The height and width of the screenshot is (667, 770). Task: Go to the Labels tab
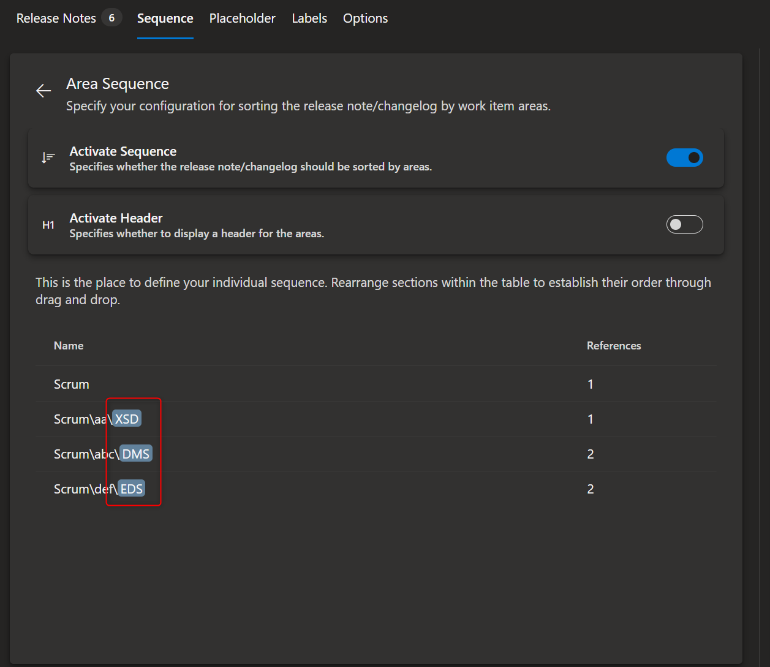(309, 18)
